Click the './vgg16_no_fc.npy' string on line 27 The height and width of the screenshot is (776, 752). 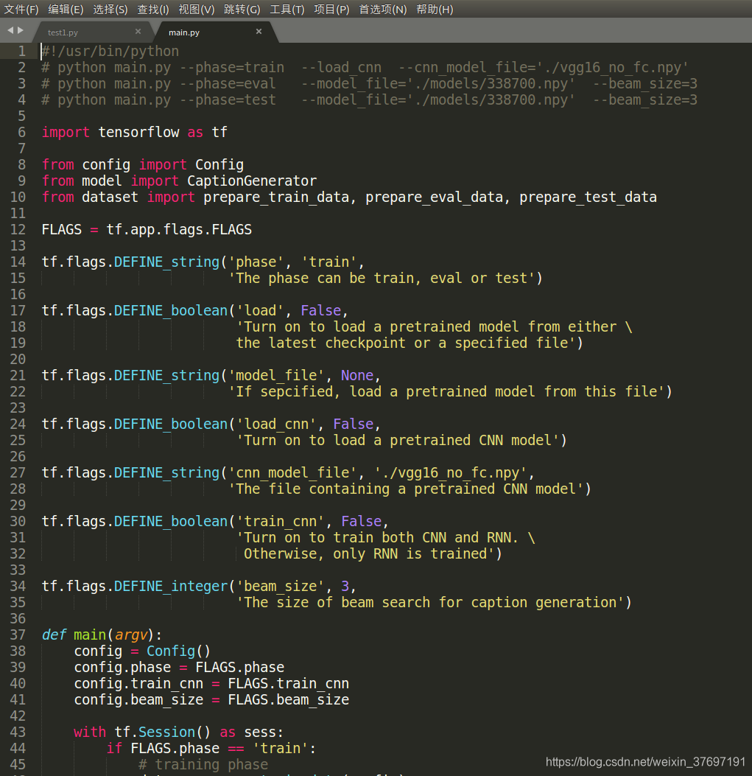click(x=450, y=473)
